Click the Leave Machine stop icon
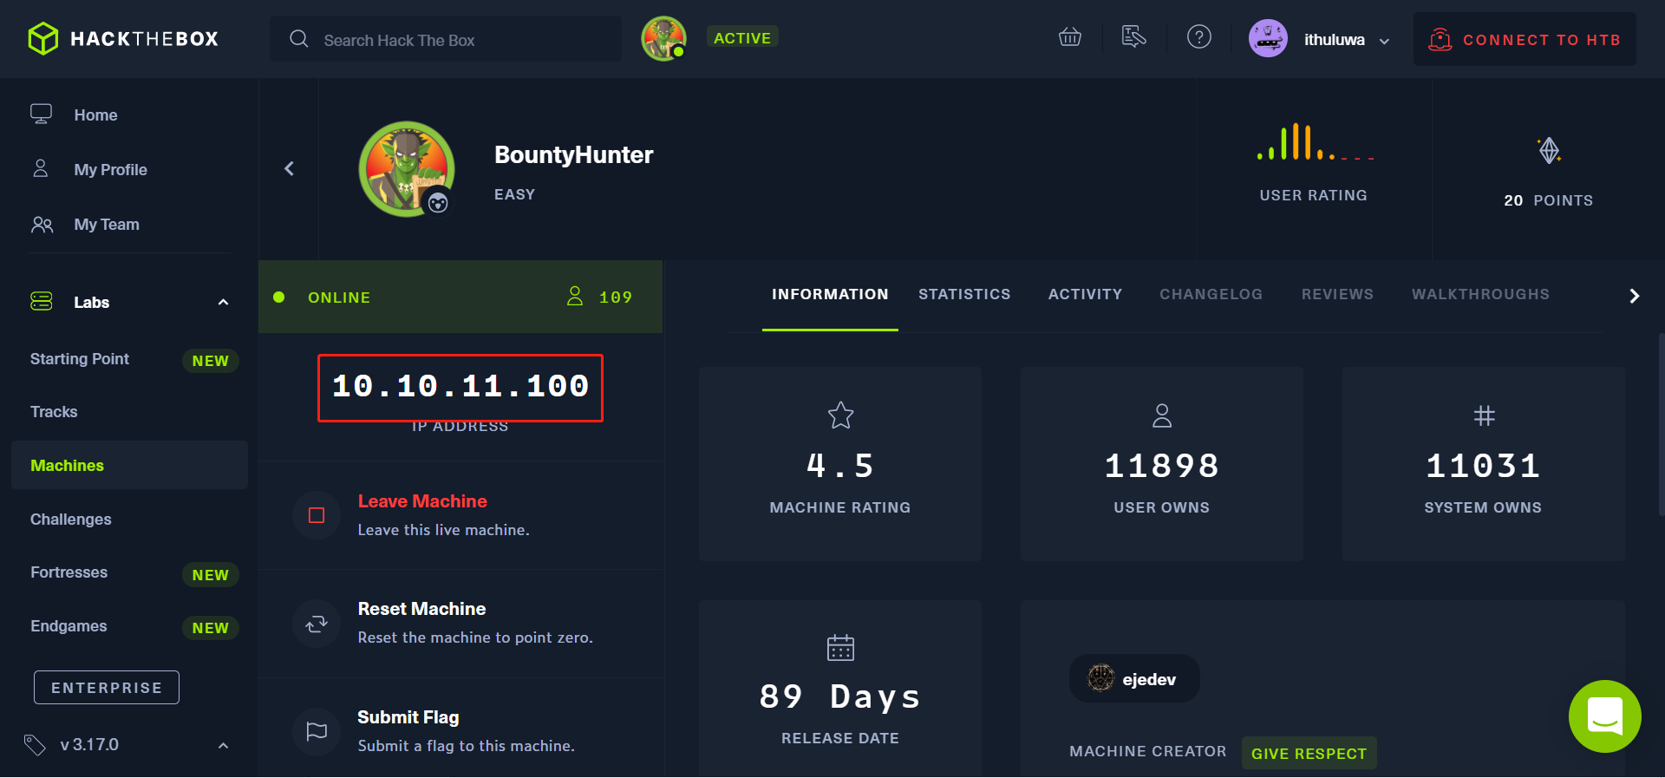 tap(317, 515)
